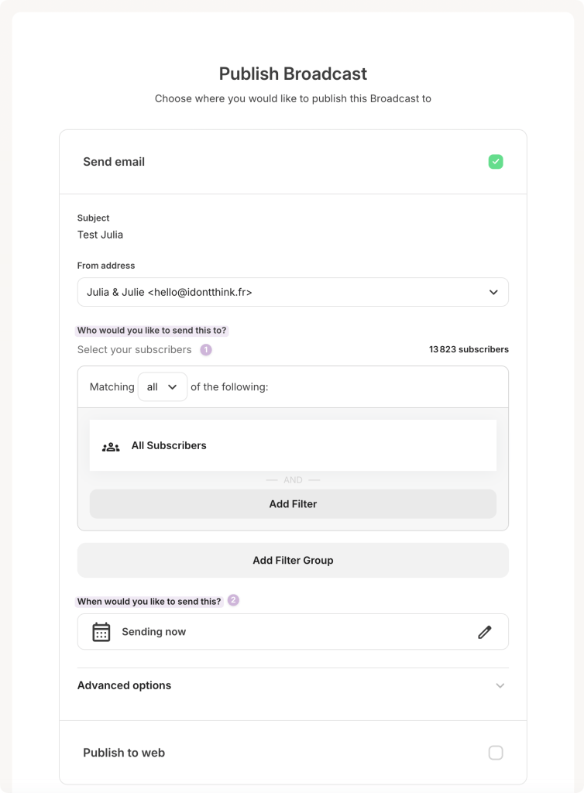The image size is (584, 793).
Task: Click the purple badge numbered 2
Action: coord(233,600)
